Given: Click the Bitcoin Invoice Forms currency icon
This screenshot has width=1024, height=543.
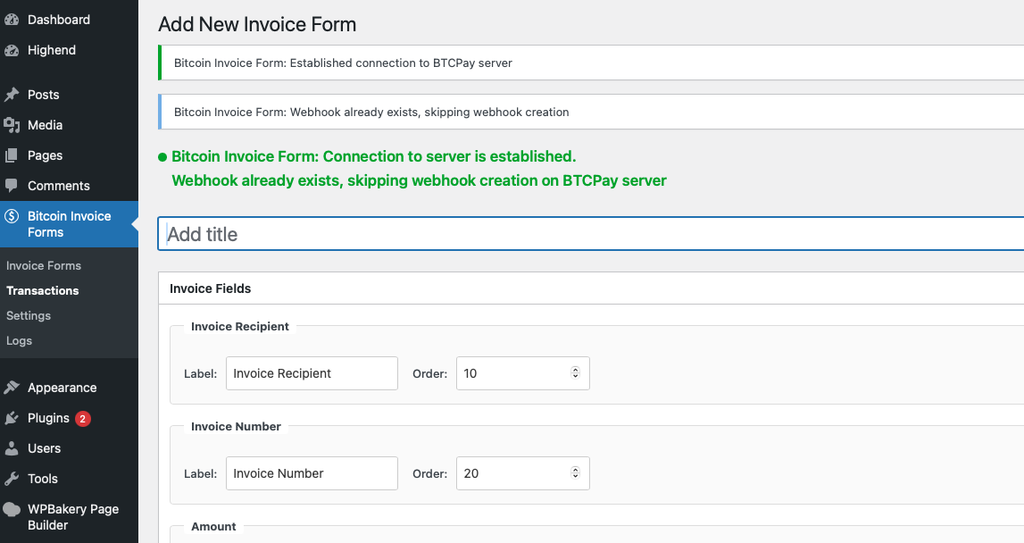Looking at the screenshot, I should [x=12, y=216].
